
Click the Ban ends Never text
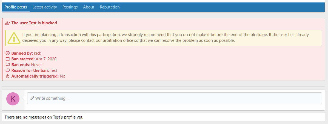pos(36,65)
